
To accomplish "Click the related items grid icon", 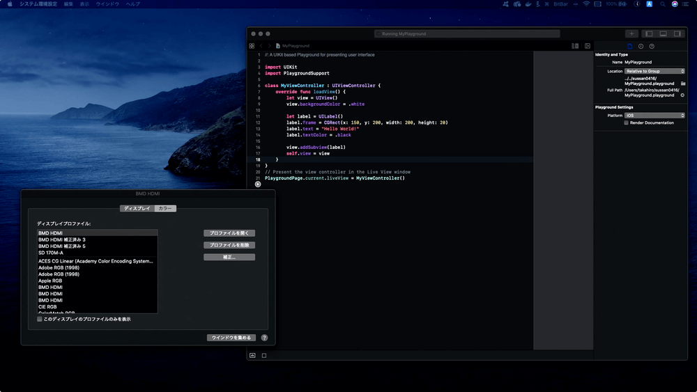I will coord(252,46).
